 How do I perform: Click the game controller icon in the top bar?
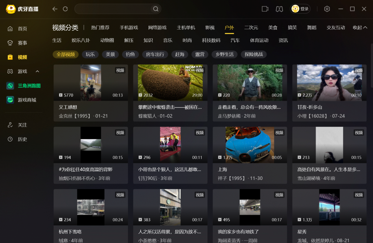[279, 9]
